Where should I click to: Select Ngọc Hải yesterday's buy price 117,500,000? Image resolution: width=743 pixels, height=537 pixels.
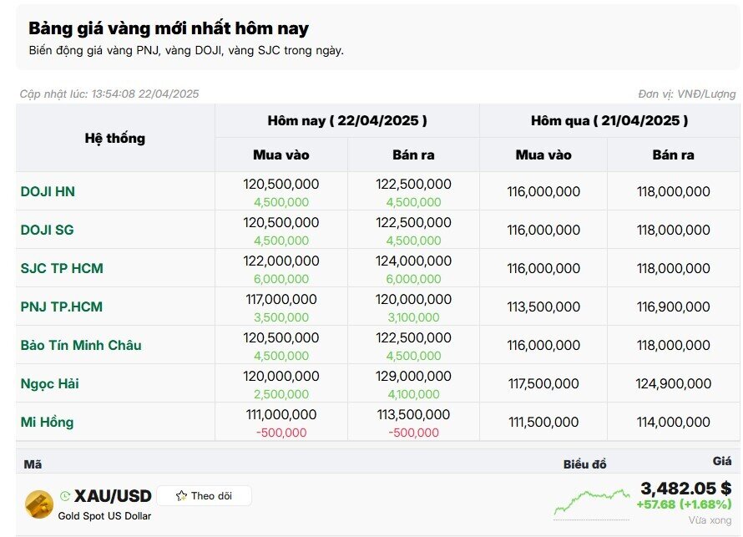[x=543, y=383]
